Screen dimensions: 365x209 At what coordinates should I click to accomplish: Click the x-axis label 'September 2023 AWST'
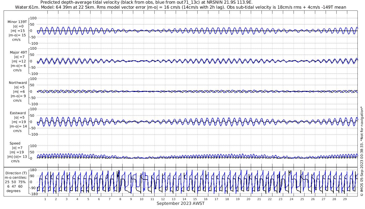tap(181, 204)
